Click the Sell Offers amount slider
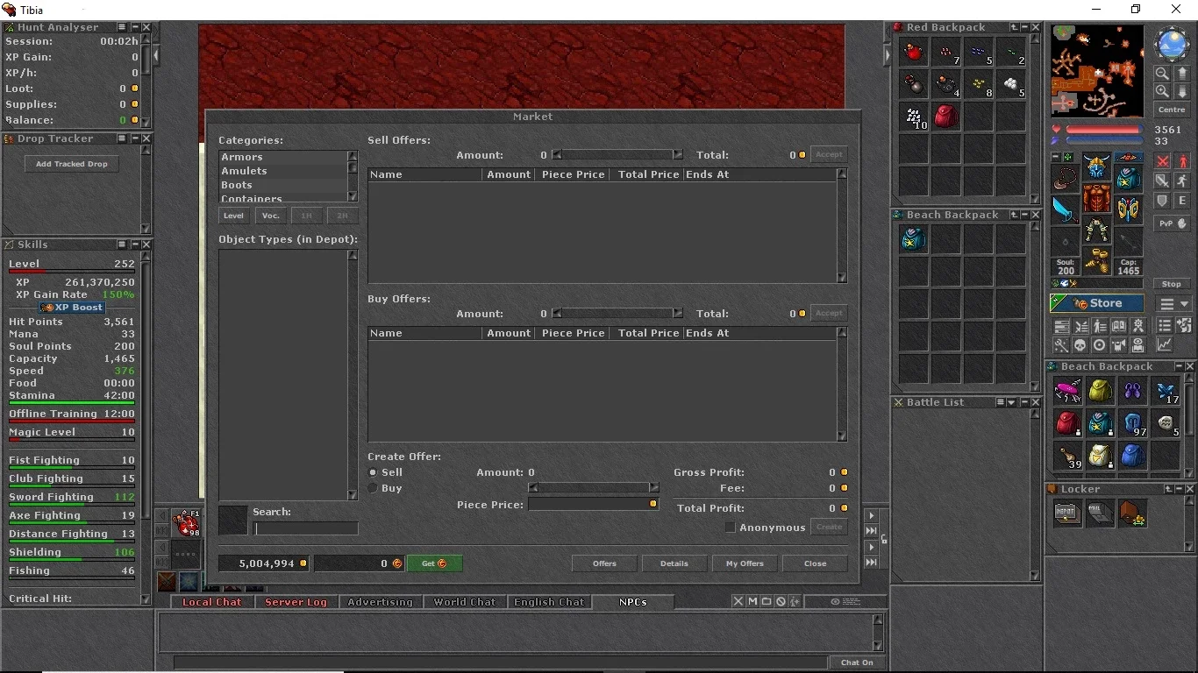Image resolution: width=1198 pixels, height=673 pixels. [x=617, y=155]
